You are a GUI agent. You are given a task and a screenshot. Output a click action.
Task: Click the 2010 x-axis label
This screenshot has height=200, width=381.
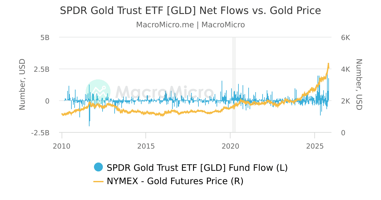pyautogui.click(x=62, y=146)
